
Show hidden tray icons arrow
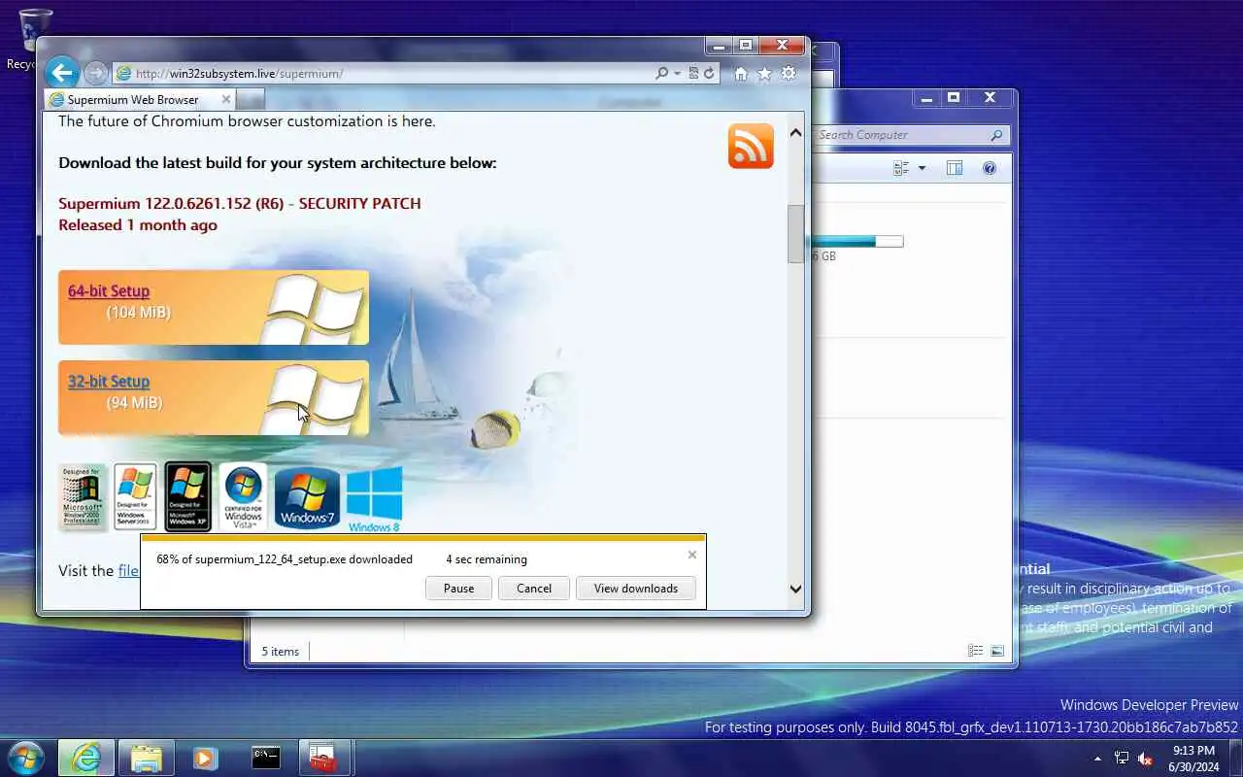pyautogui.click(x=1097, y=759)
